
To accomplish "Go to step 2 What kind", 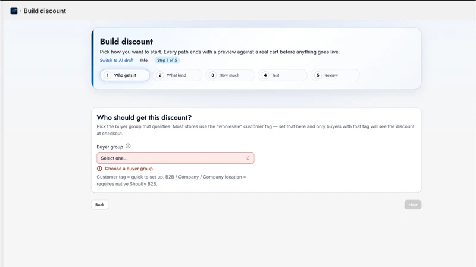I will click(177, 75).
